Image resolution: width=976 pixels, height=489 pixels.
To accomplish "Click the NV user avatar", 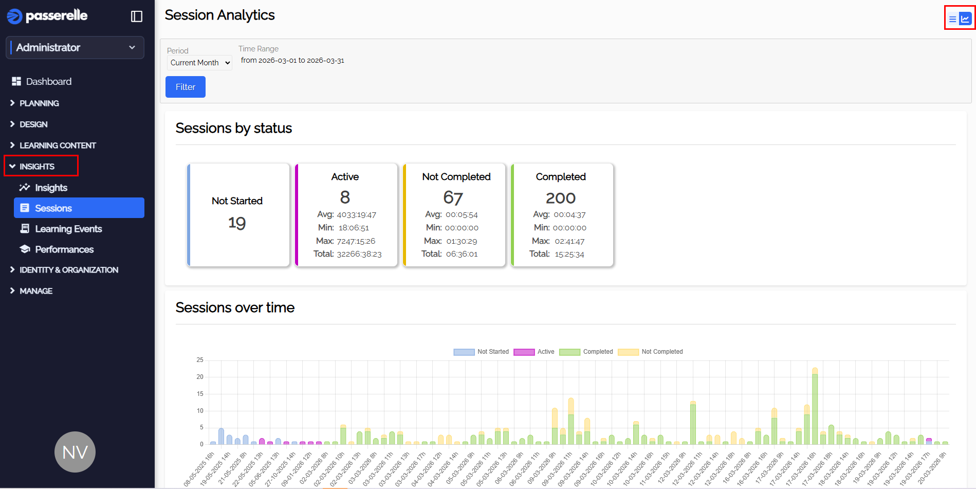I will [x=75, y=452].
